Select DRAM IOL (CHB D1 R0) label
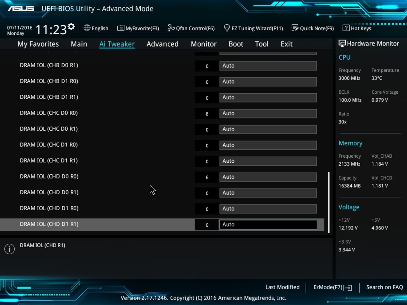 pyautogui.click(x=49, y=81)
